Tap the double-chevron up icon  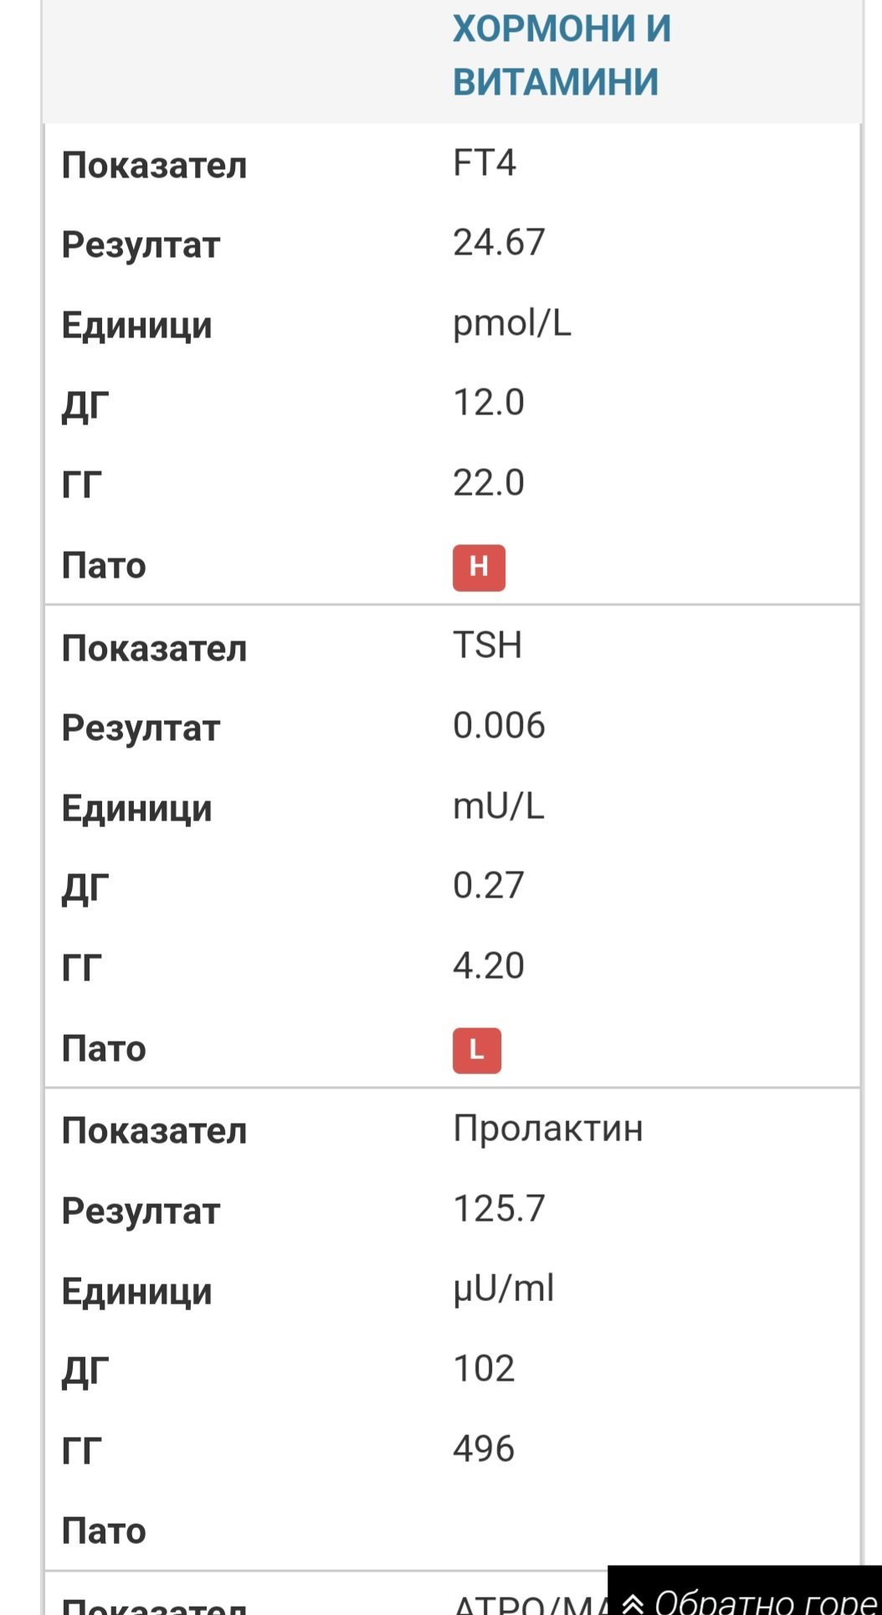pyautogui.click(x=633, y=1602)
